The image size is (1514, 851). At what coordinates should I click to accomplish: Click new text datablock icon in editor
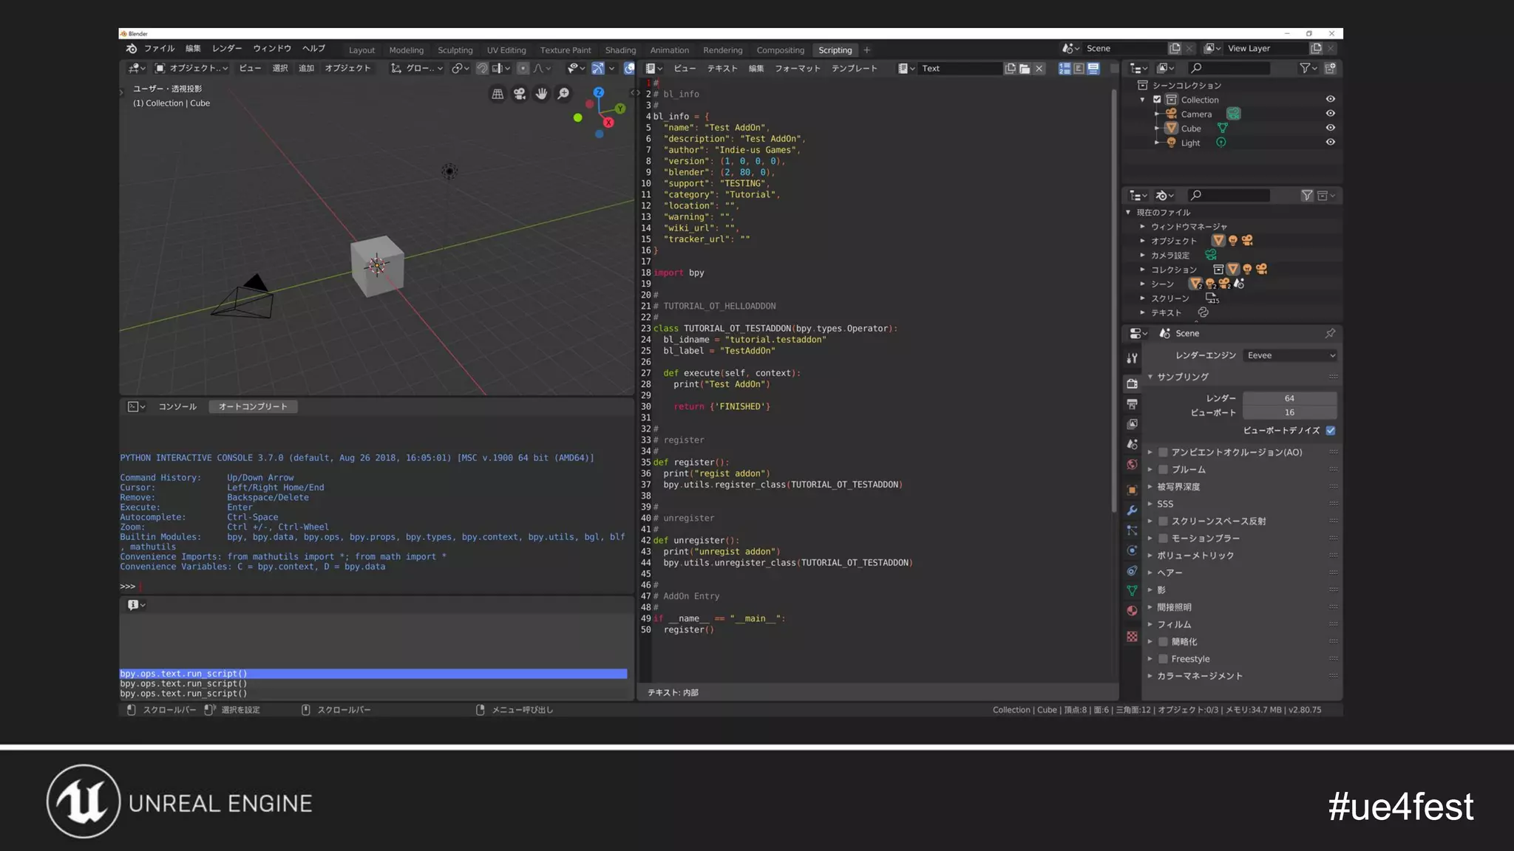pos(1011,68)
